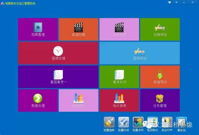
Task: Launch 高速扫描 high-speed scanning
Action: point(78,29)
